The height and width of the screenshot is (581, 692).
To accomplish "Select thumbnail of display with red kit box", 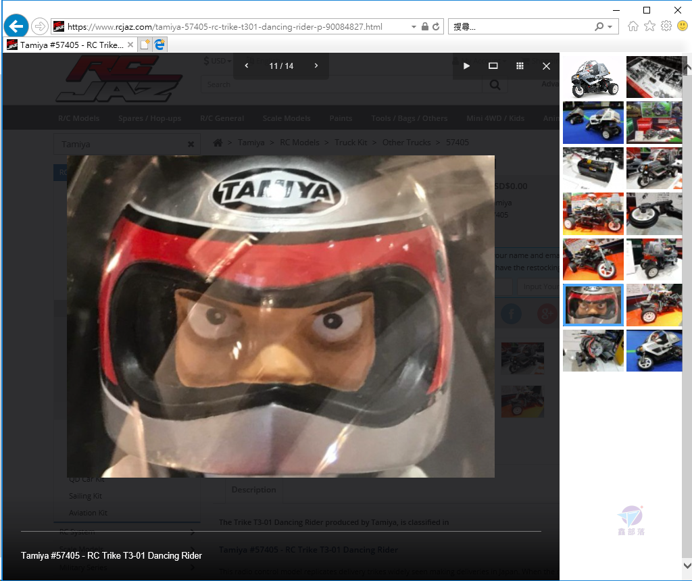I will pos(654,123).
